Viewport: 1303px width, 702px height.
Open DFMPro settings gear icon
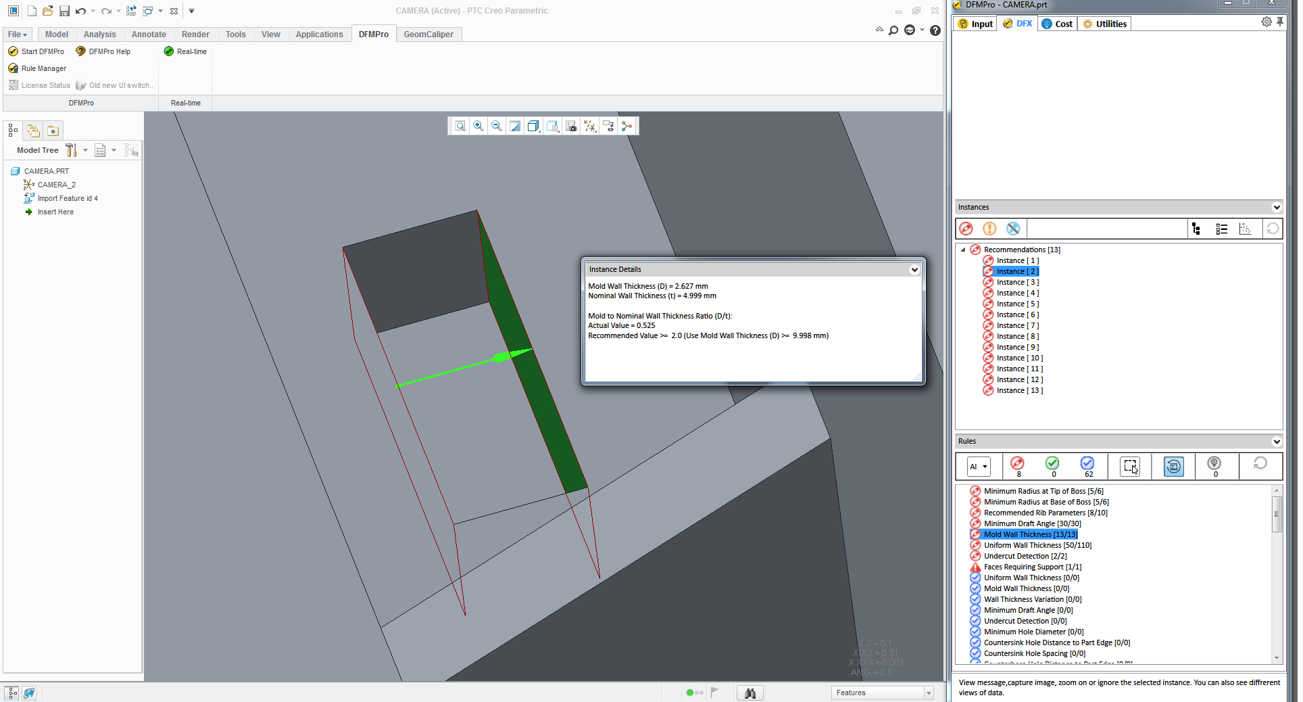[x=1267, y=22]
